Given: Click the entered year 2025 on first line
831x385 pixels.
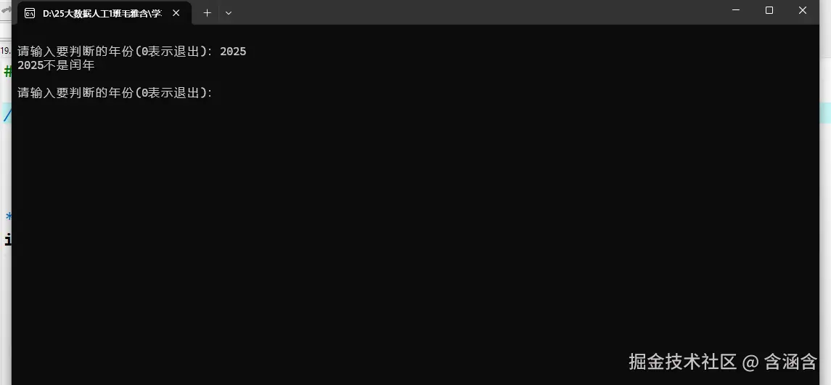Looking at the screenshot, I should click(x=233, y=52).
